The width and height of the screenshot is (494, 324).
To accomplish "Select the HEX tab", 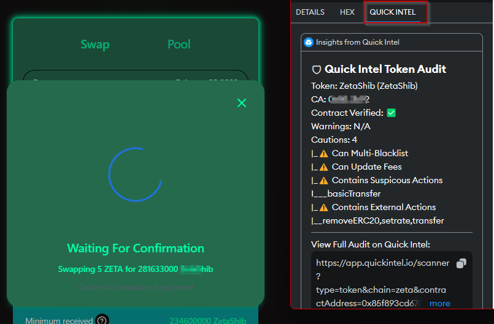I will coord(347,12).
